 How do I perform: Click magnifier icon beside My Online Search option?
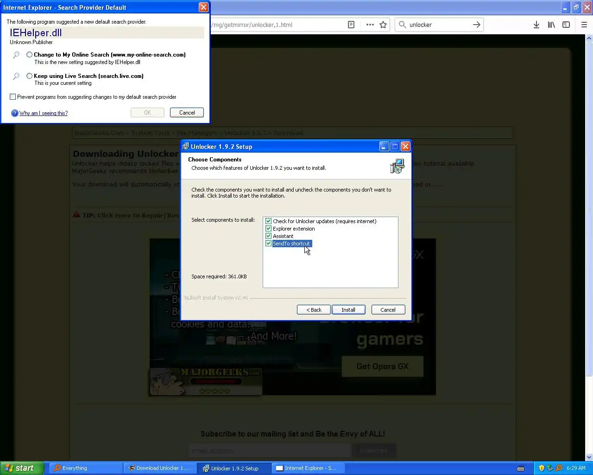(x=16, y=55)
